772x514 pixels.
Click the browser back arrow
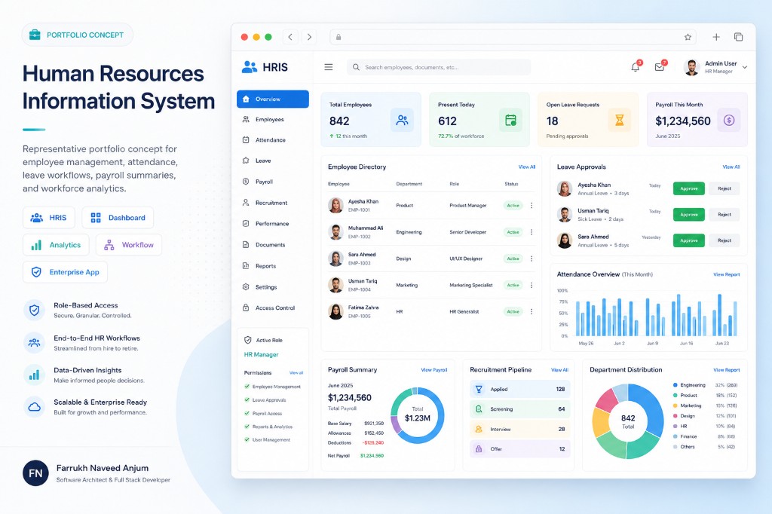pyautogui.click(x=290, y=37)
